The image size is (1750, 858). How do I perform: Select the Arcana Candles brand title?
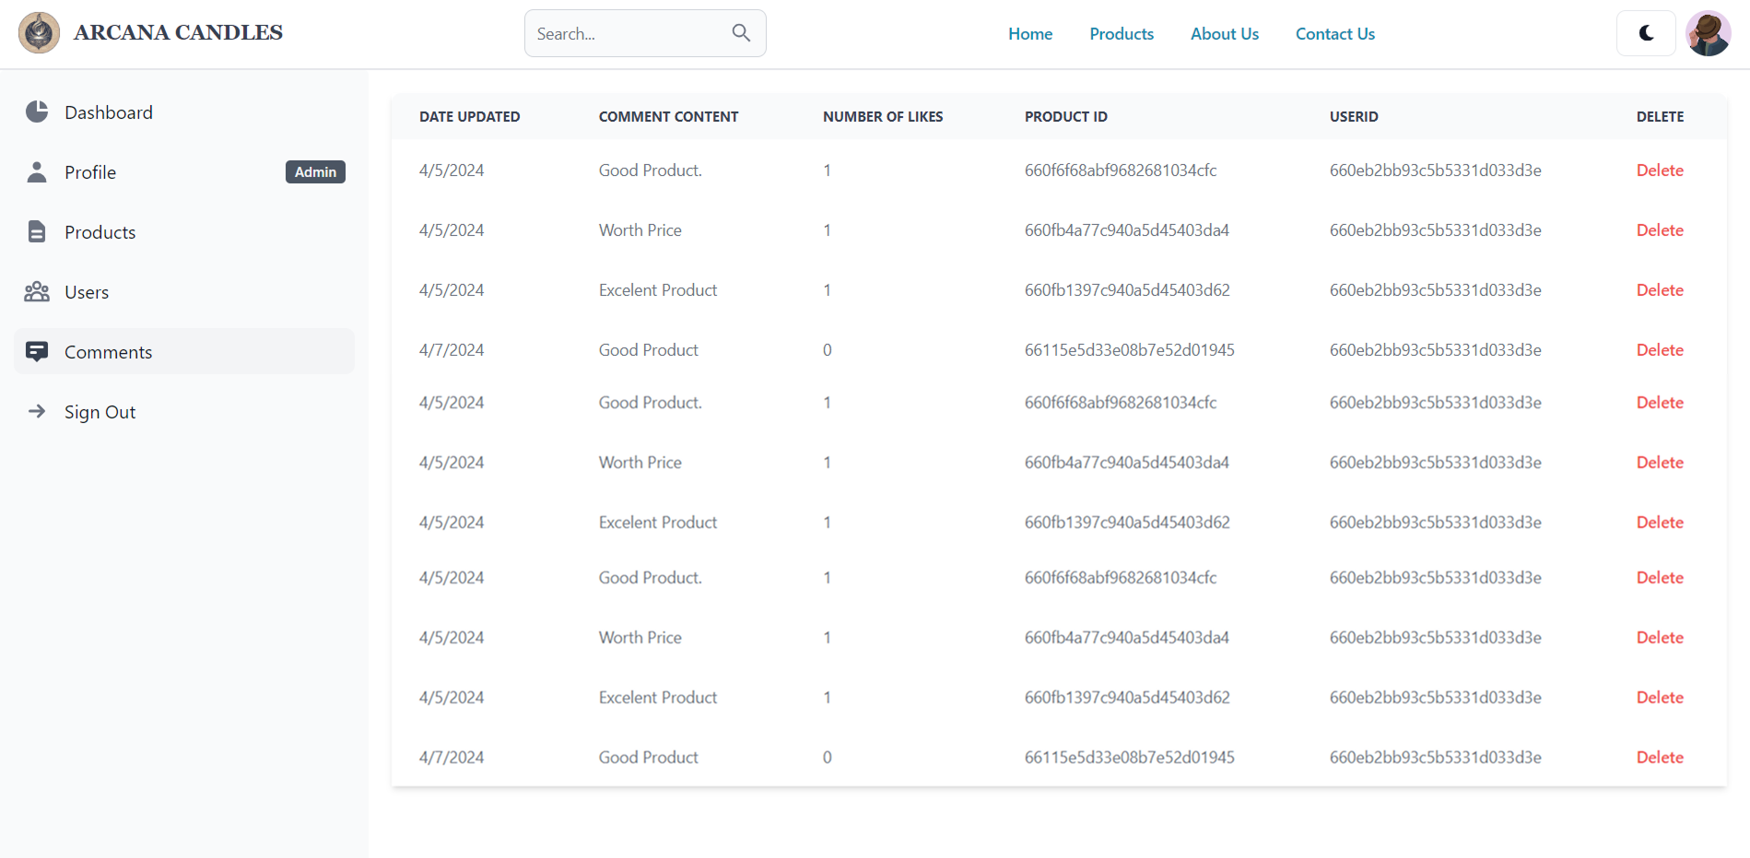coord(178,33)
